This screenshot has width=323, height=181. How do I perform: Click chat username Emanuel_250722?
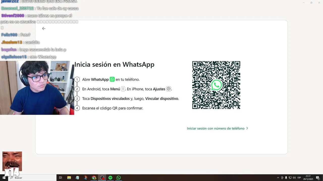click(x=17, y=8)
